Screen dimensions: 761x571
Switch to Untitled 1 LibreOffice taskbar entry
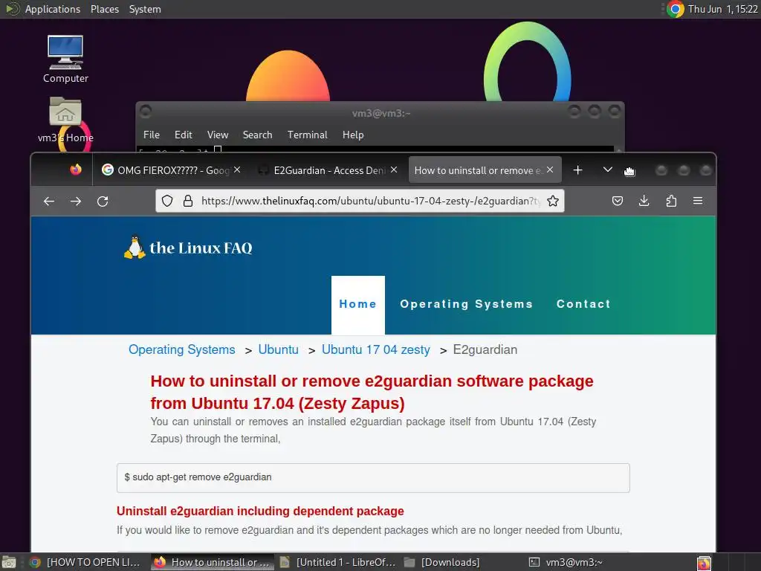[x=338, y=562]
